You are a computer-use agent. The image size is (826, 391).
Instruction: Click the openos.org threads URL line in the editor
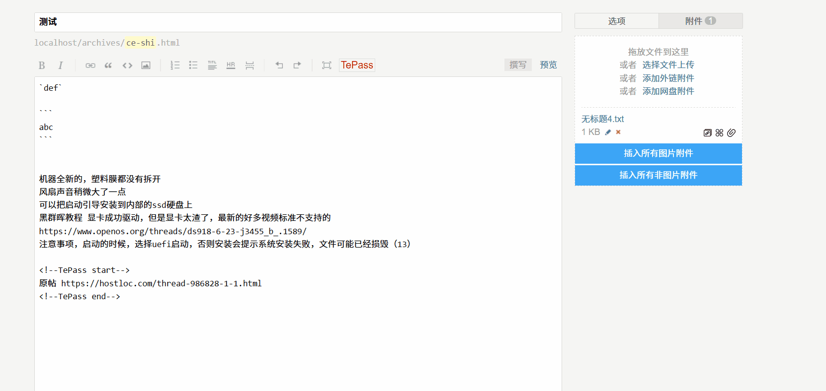point(173,231)
